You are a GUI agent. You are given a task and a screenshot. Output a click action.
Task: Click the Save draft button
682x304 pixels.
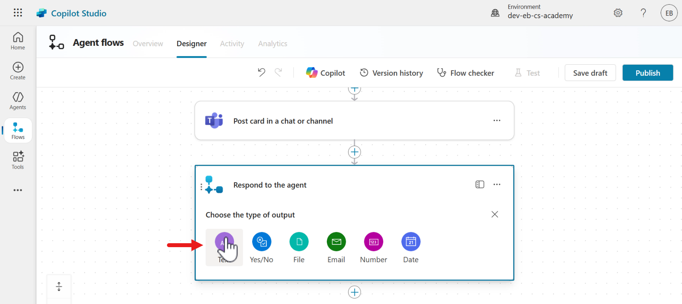pyautogui.click(x=590, y=73)
